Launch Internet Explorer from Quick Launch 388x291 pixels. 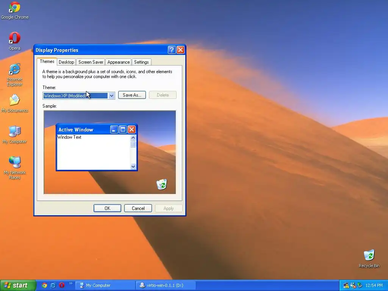[53, 285]
